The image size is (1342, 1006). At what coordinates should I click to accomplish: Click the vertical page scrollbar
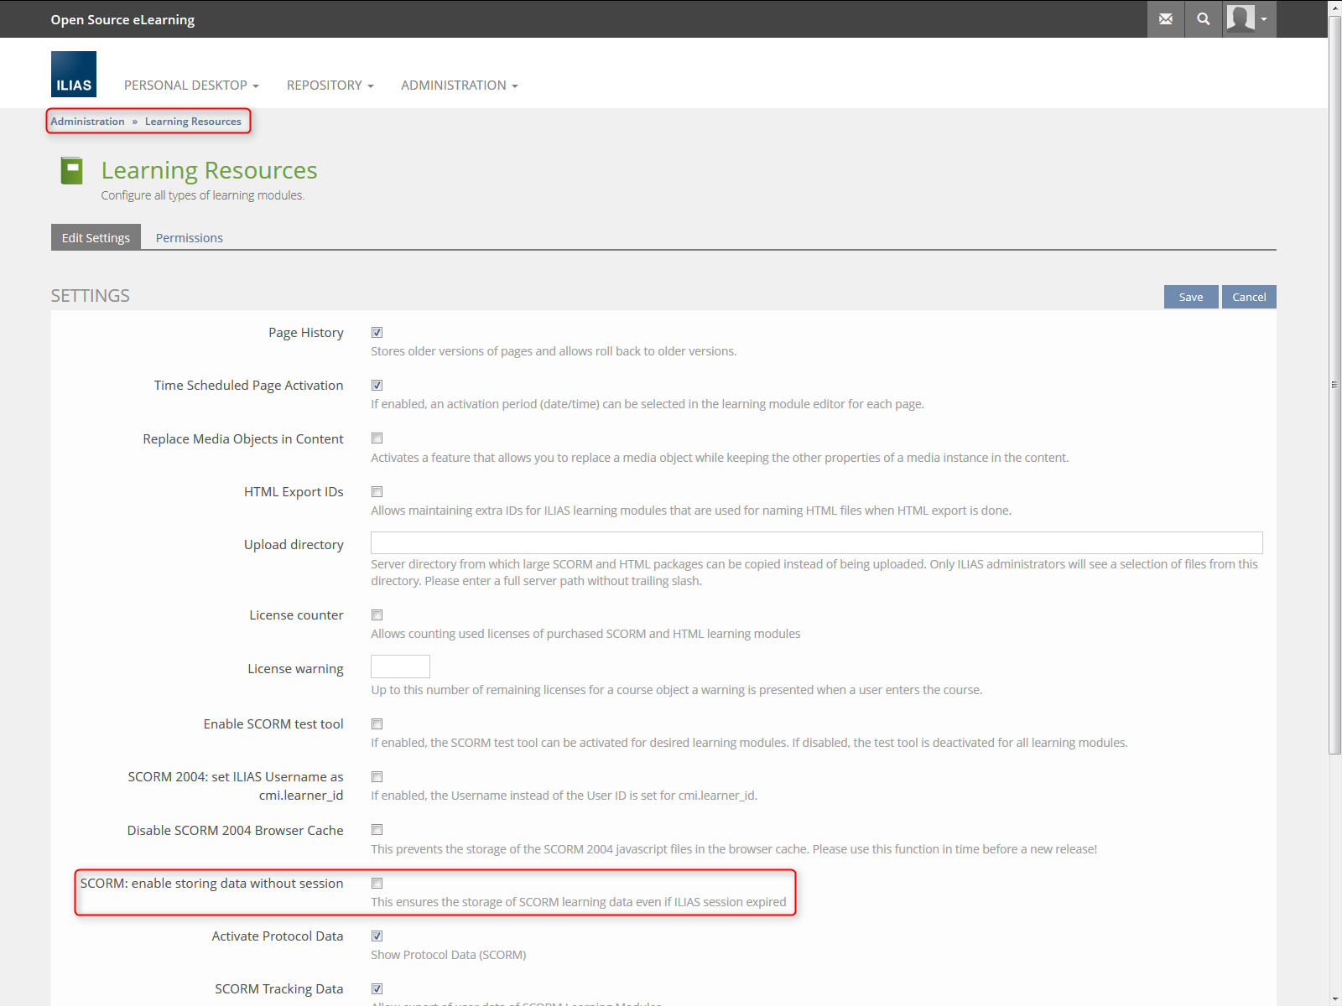1334,386
